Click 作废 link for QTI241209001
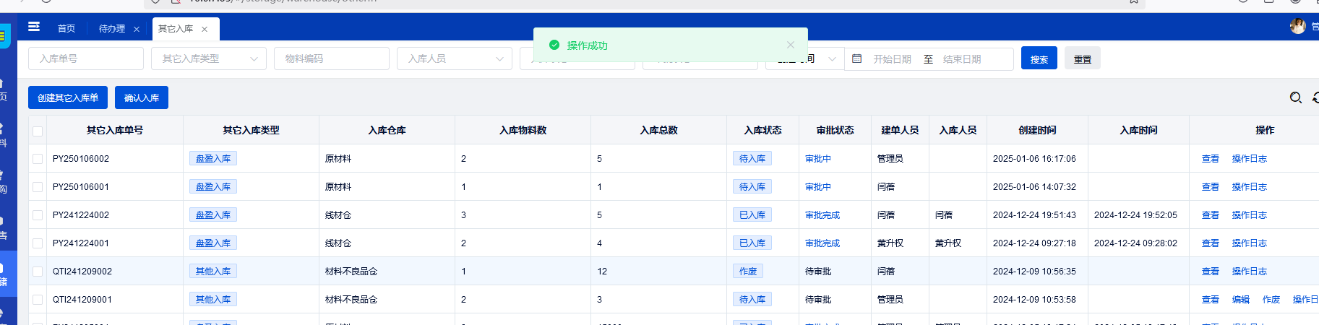This screenshot has height=325, width=1319. (x=1271, y=300)
